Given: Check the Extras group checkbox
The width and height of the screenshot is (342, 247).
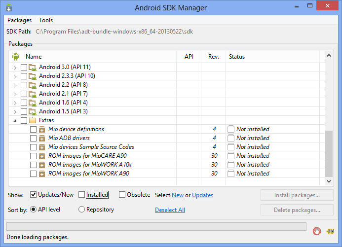Looking at the screenshot, I should pos(24,120).
